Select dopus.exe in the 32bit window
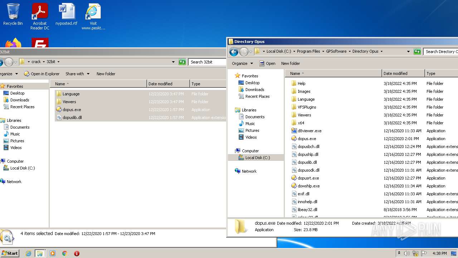 (x=72, y=110)
